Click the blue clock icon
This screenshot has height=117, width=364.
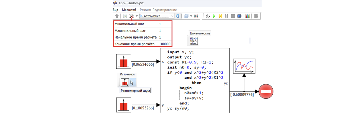point(239,16)
